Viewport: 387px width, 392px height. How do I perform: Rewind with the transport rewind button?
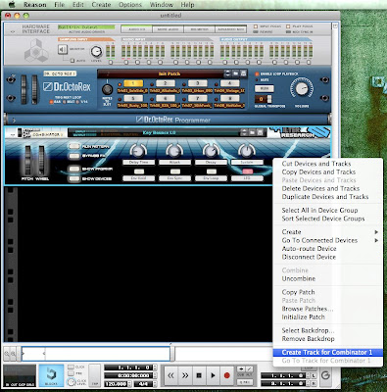[170, 375]
